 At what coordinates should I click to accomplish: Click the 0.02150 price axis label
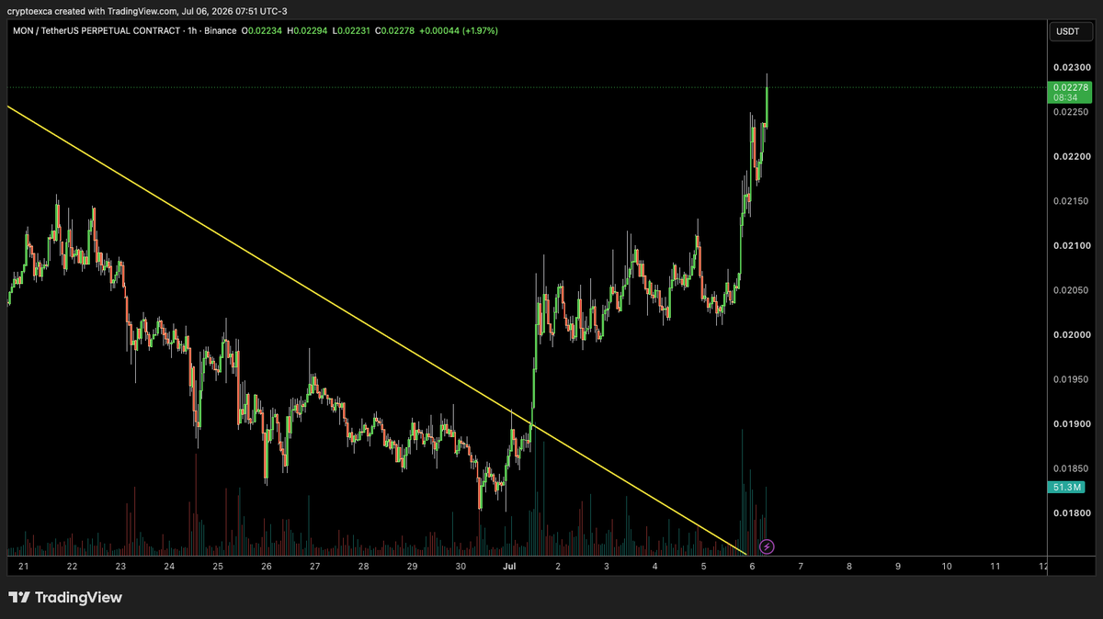pyautogui.click(x=1072, y=201)
